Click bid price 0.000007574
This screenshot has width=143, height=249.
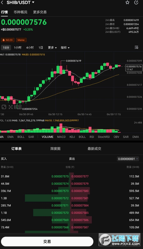(x=60, y=184)
